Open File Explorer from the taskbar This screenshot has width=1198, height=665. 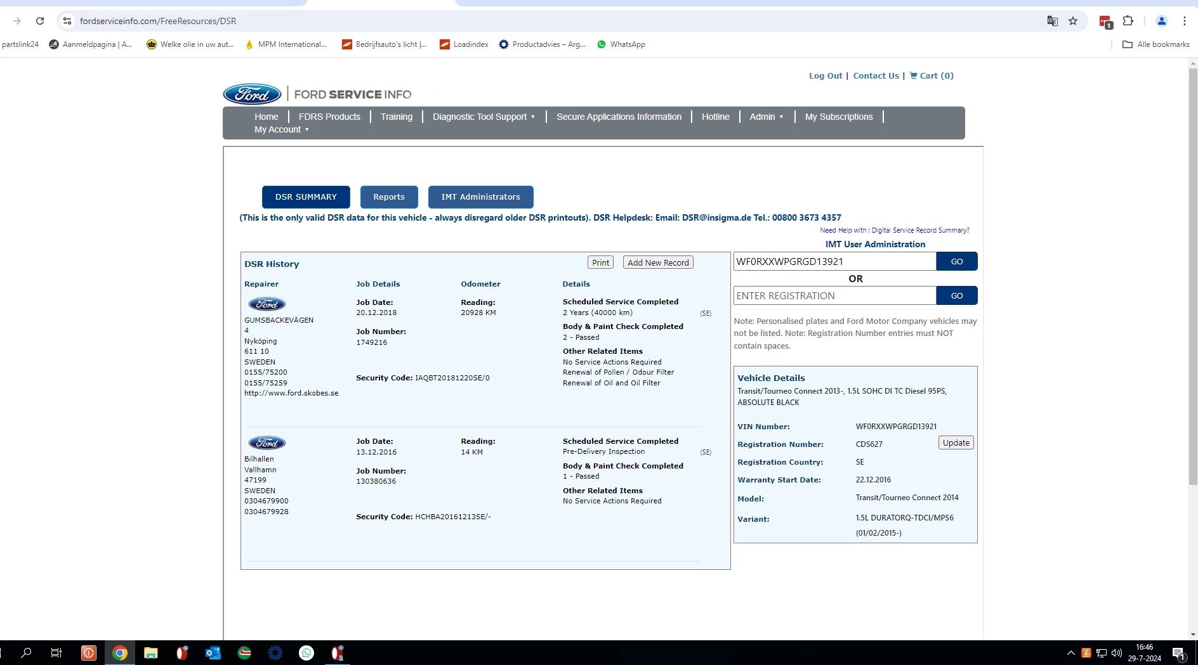coord(150,652)
